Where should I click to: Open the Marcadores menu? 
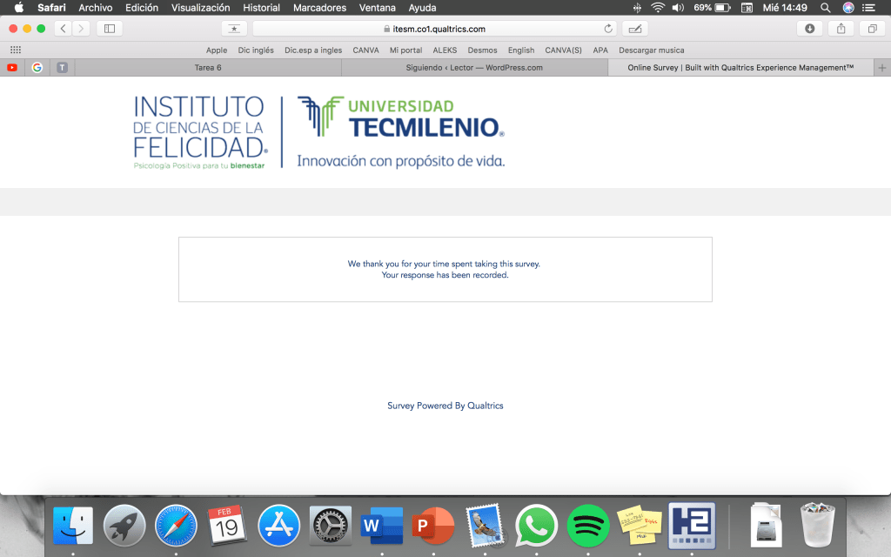coord(319,8)
